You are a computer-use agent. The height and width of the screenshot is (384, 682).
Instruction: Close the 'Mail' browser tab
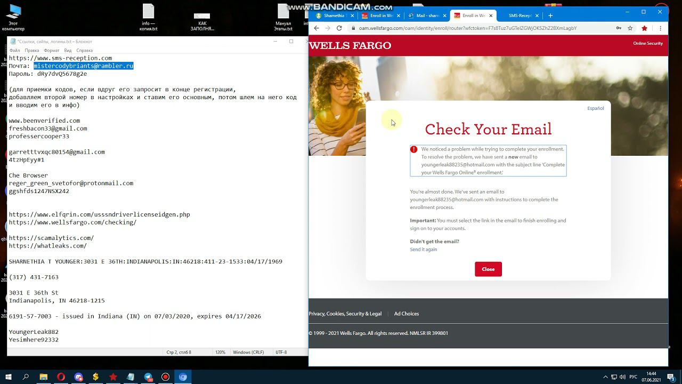[445, 15]
